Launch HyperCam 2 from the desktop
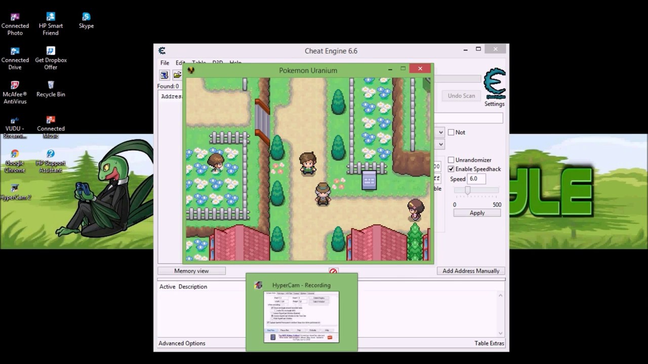Image resolution: width=648 pixels, height=364 pixels. (x=15, y=193)
